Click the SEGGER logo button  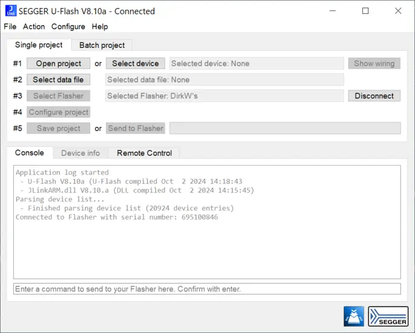tap(388, 316)
